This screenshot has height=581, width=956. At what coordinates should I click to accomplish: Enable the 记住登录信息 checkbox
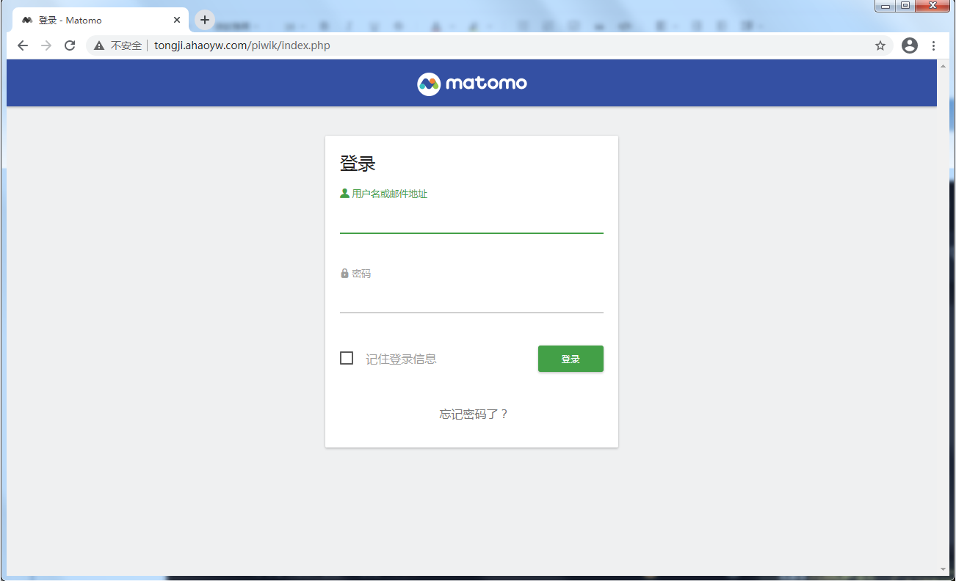[347, 358]
